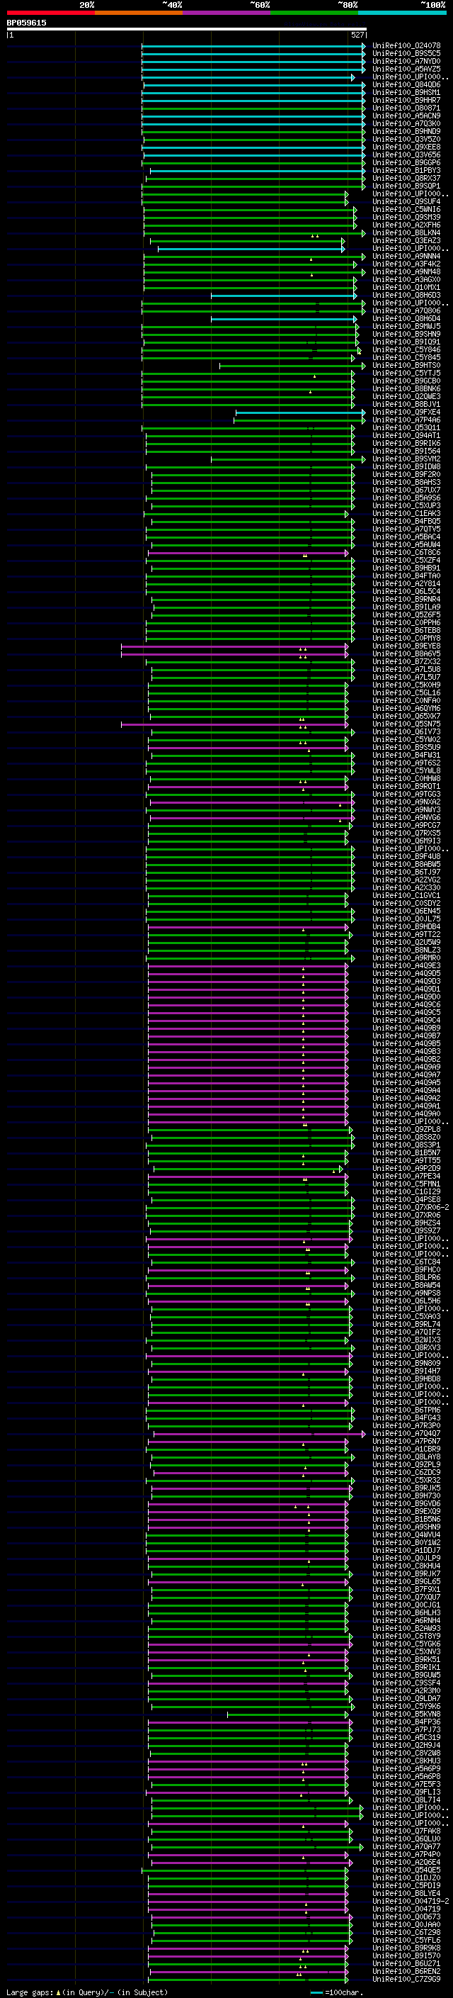Open hit UniRef100_A7NYD0
The image size is (453, 1998).
[406, 61]
